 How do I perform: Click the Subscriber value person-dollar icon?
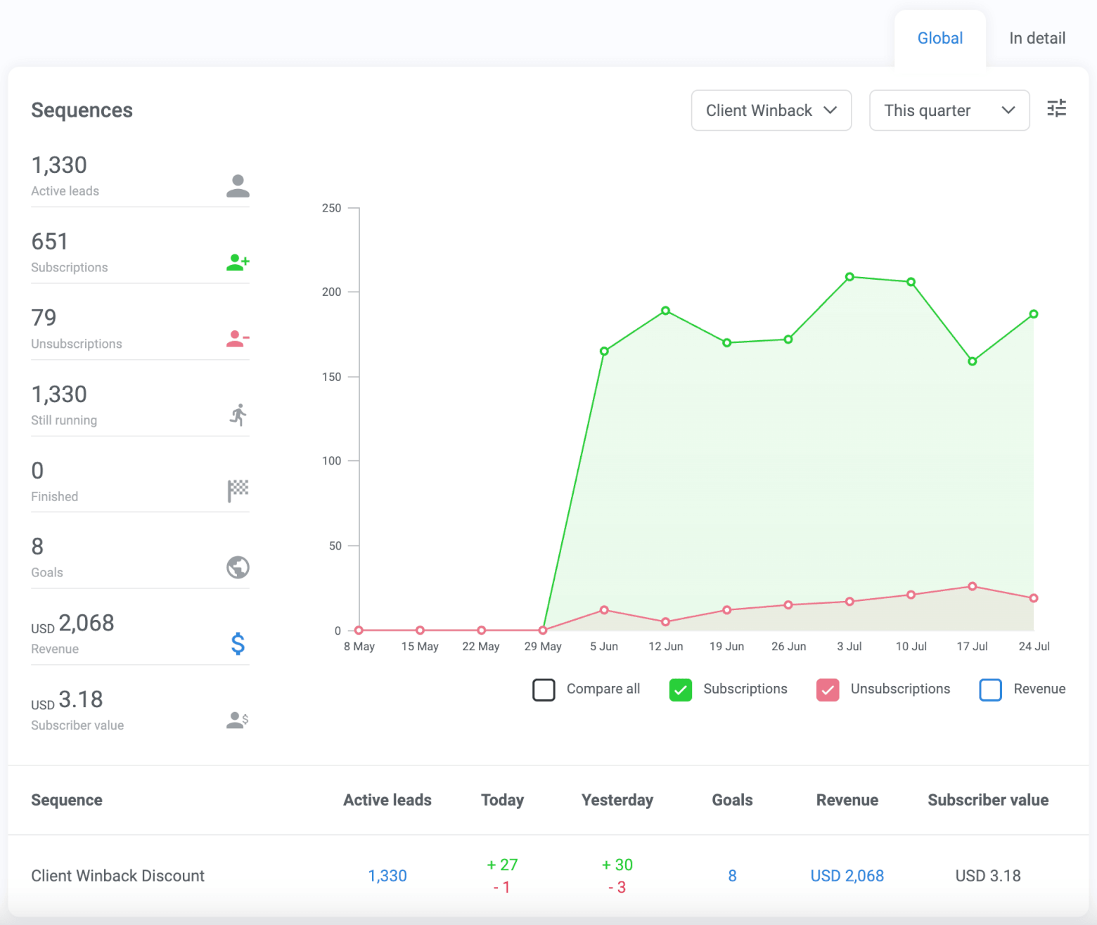tap(238, 720)
